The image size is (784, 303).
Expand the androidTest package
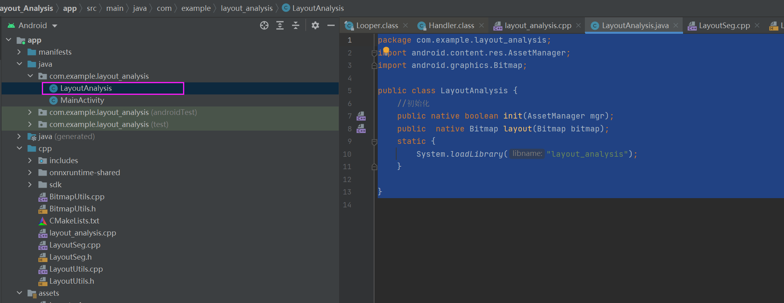tap(30, 112)
